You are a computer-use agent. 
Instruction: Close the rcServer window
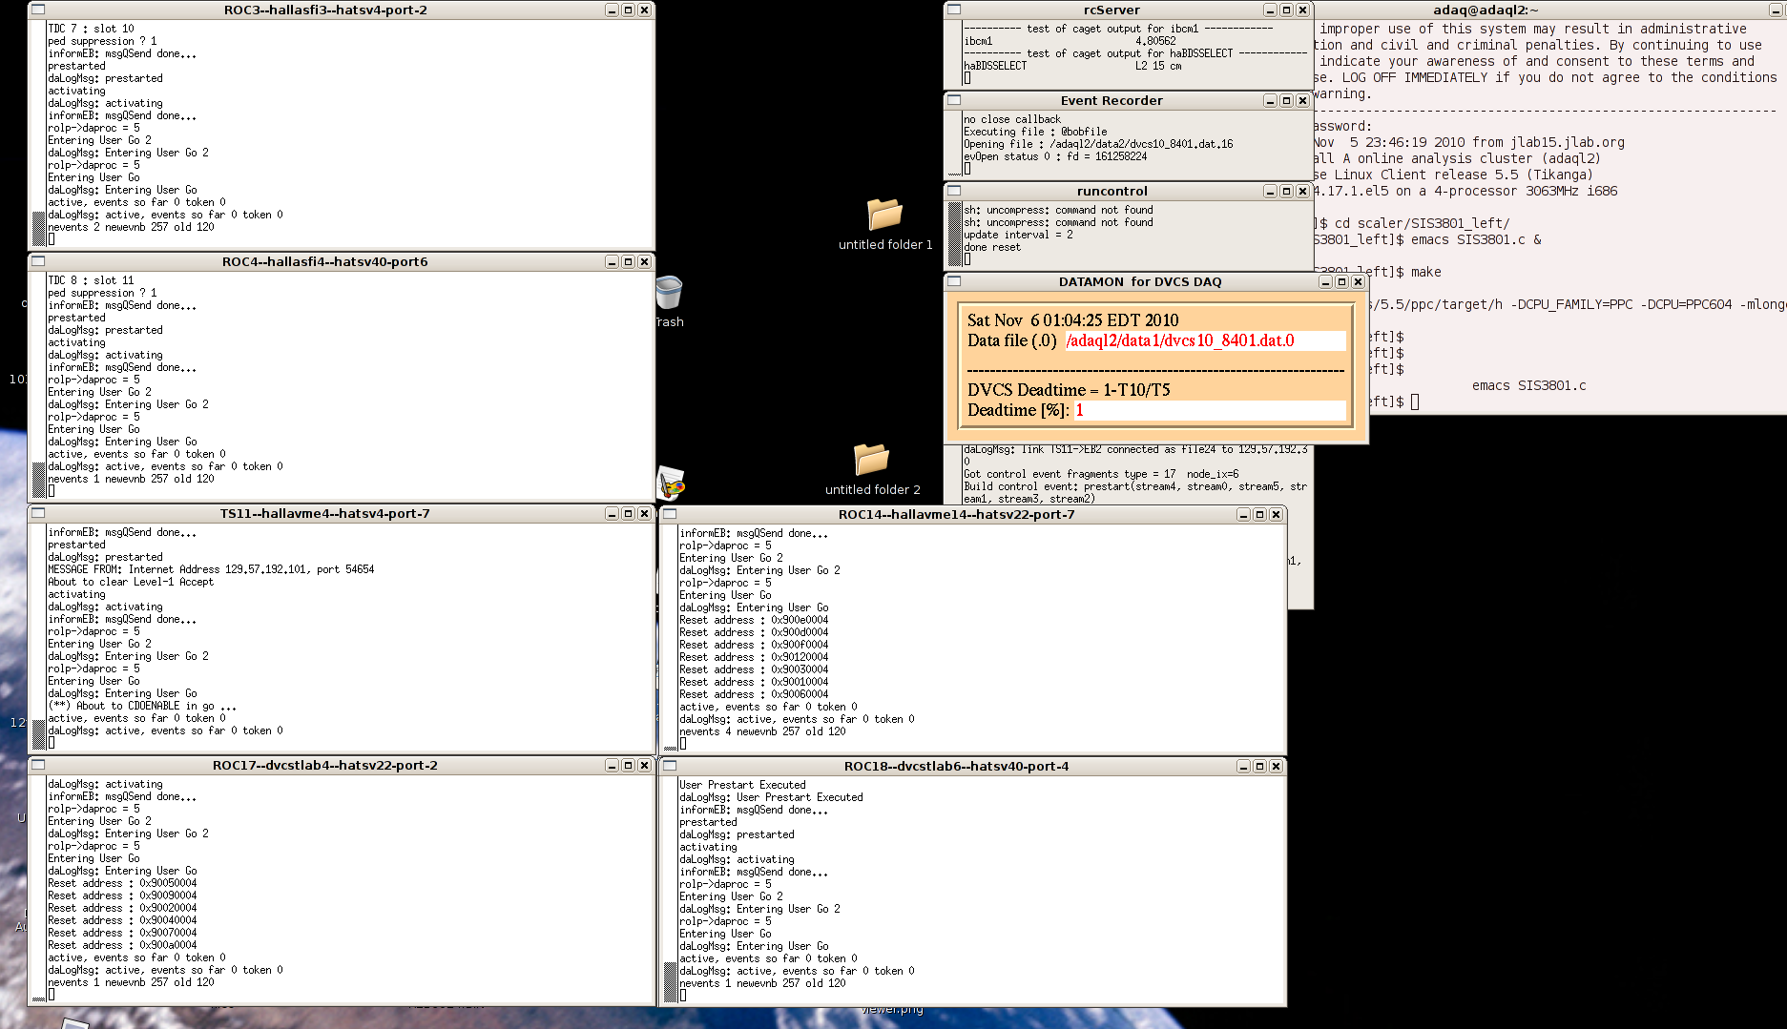click(x=1302, y=10)
